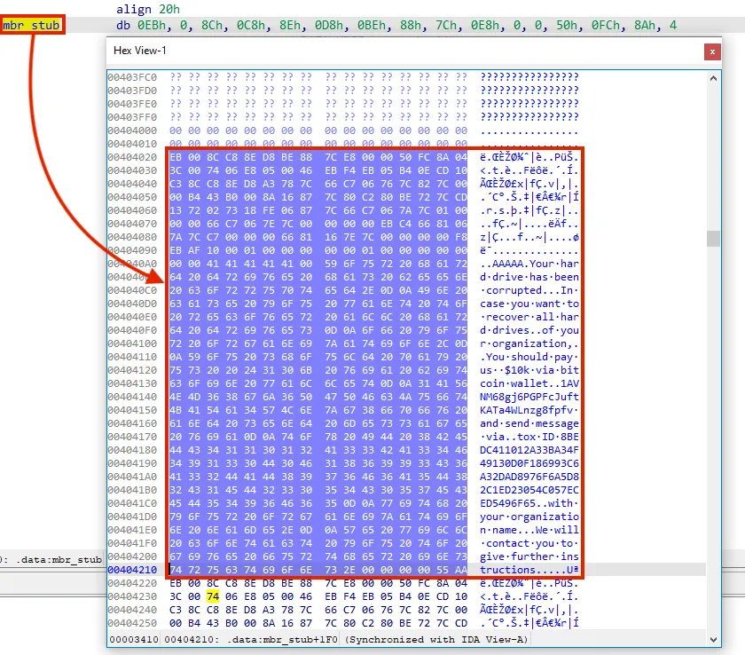Click '.data:mbr_stub' text left of hex window
The height and width of the screenshot is (655, 745).
(59, 559)
